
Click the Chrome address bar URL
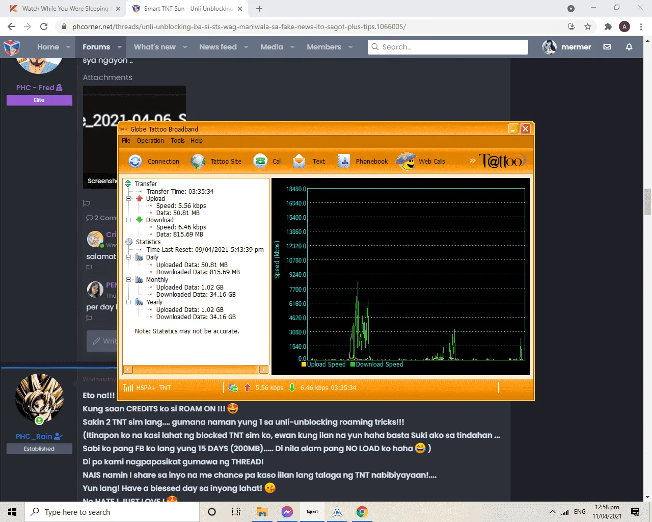[x=239, y=27]
